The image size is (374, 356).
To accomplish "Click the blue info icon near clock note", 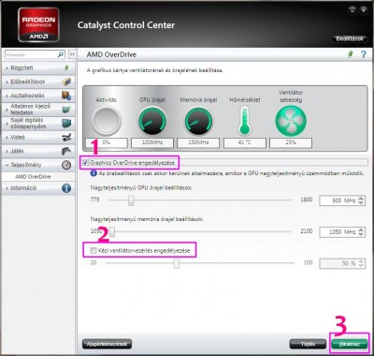I will coord(93,173).
